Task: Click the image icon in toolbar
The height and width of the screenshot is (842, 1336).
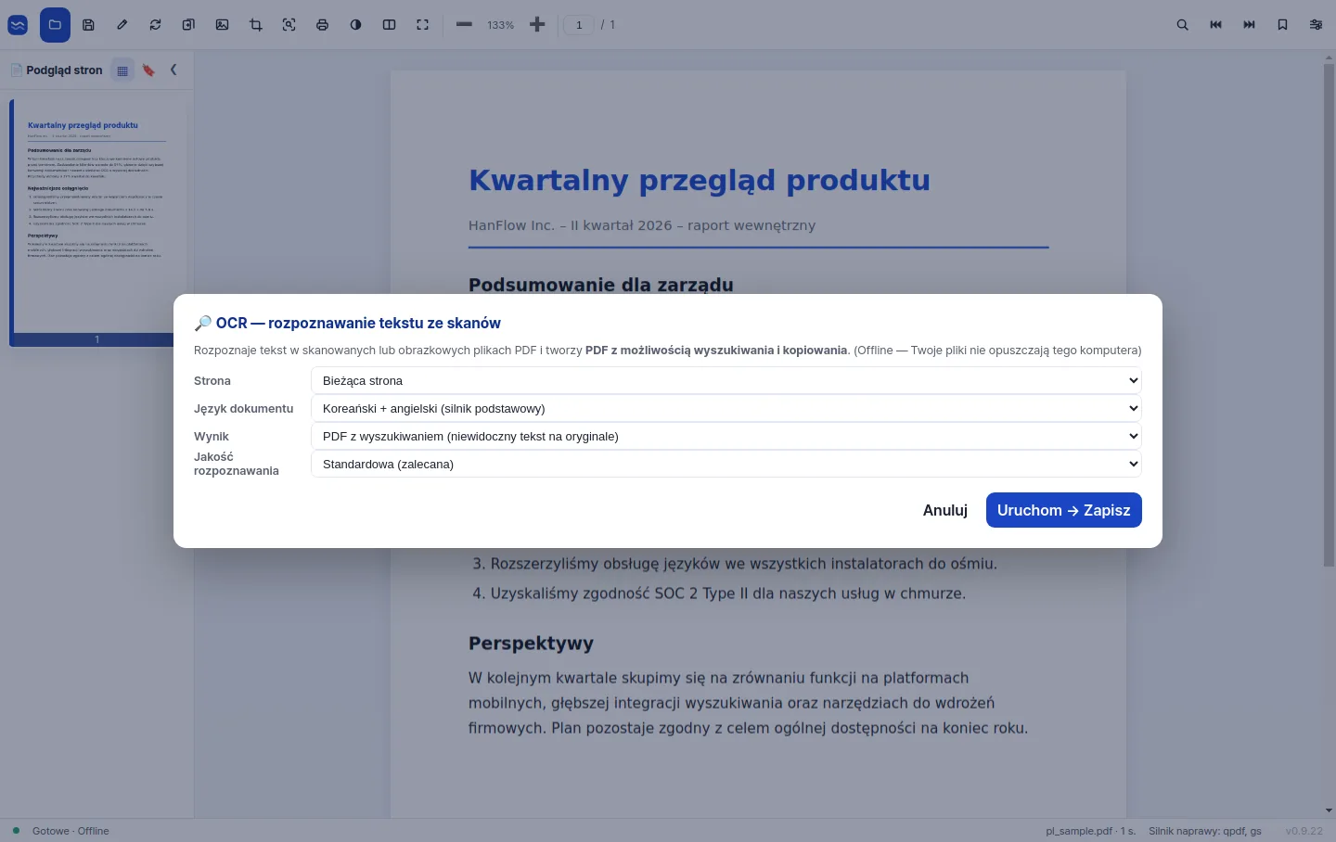Action: coord(222,25)
